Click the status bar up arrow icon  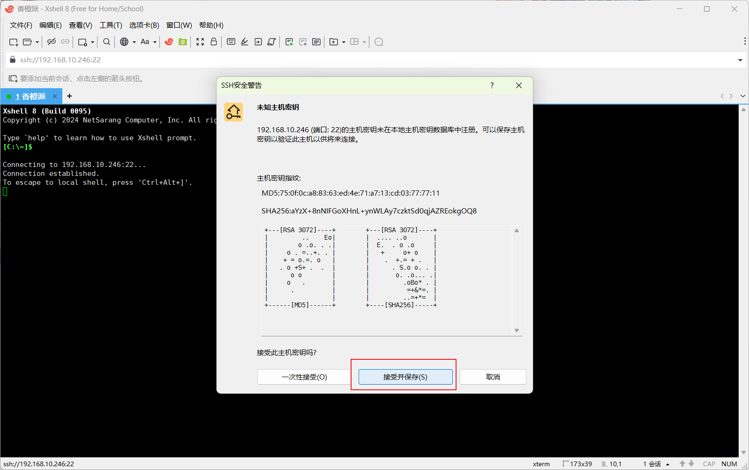coord(682,464)
